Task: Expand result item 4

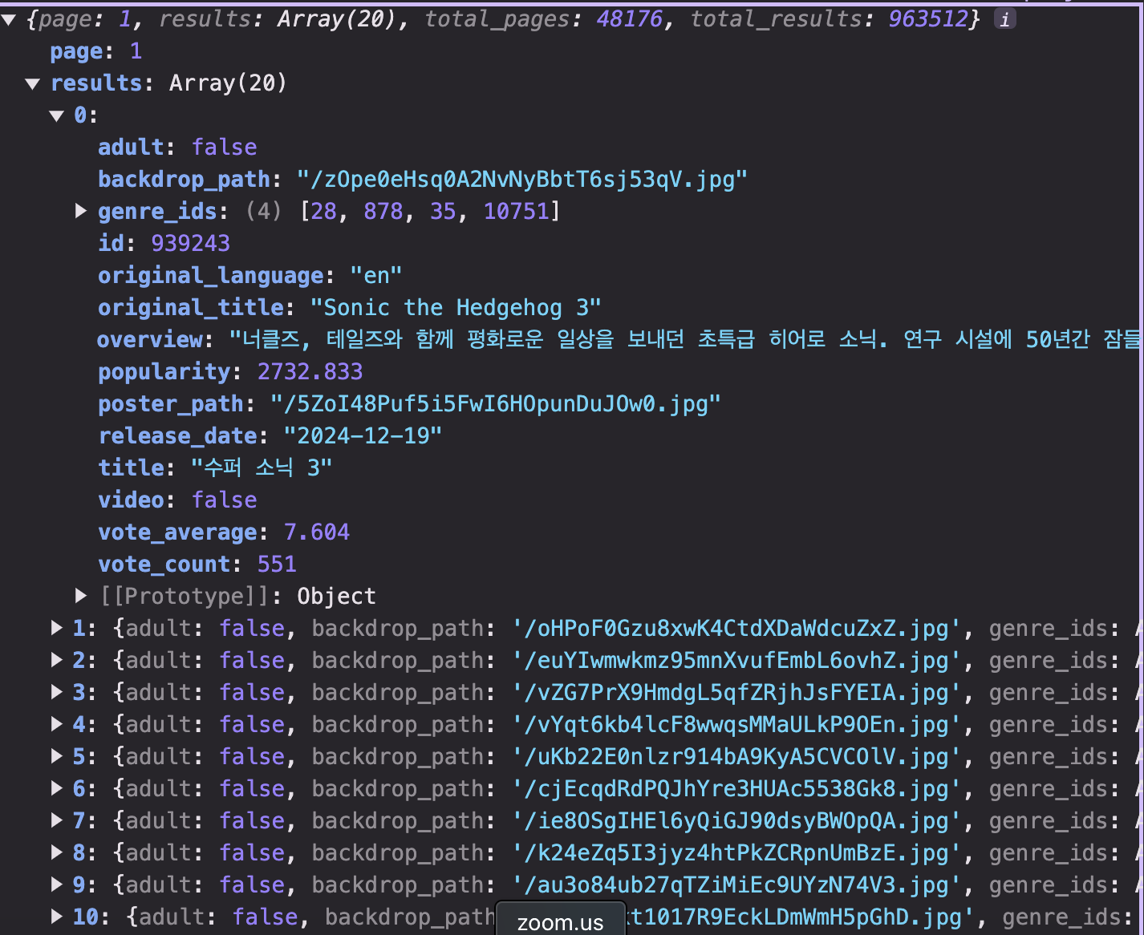Action: click(57, 724)
